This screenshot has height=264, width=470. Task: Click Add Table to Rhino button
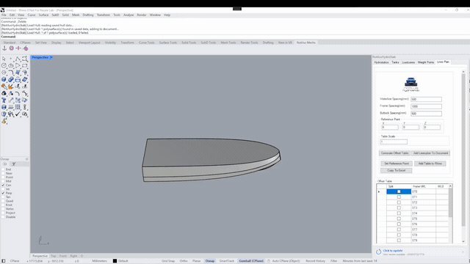tap(430, 164)
